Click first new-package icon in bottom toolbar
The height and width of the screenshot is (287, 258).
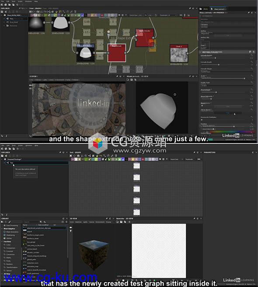coord(2,149)
